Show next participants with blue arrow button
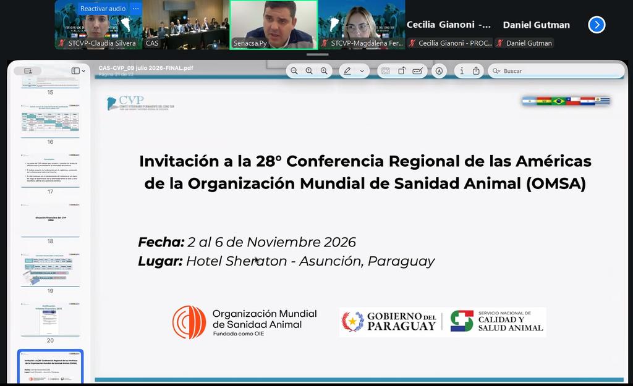Viewport: 633px width, 386px height. [597, 25]
